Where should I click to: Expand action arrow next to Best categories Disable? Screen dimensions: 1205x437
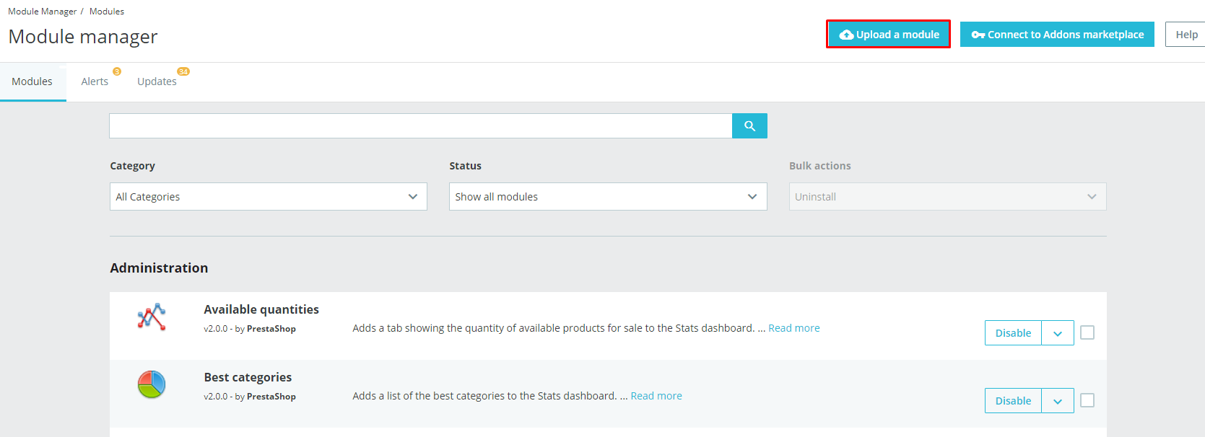pos(1058,401)
